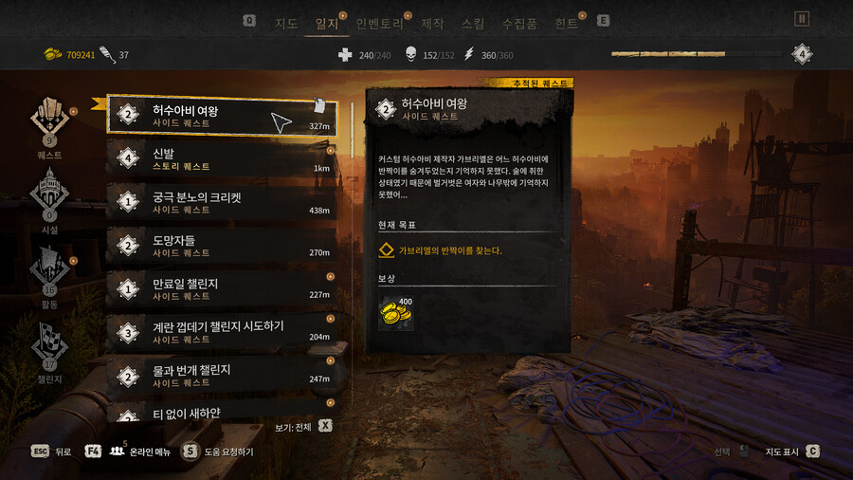Select the 도망자들 side quest
853x480 pixels.
point(222,246)
